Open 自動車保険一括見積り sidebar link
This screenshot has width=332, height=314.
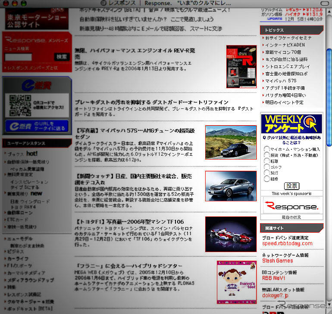click(28, 162)
